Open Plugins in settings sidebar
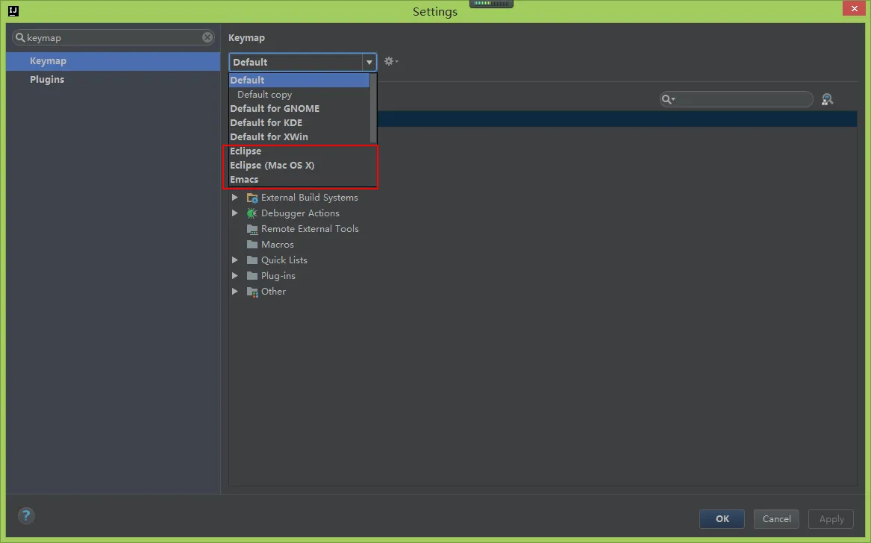 click(x=113, y=79)
